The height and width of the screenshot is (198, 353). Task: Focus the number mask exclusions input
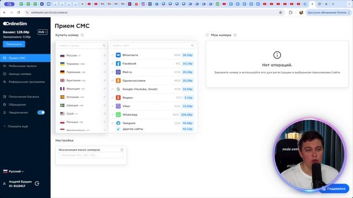tap(91, 155)
